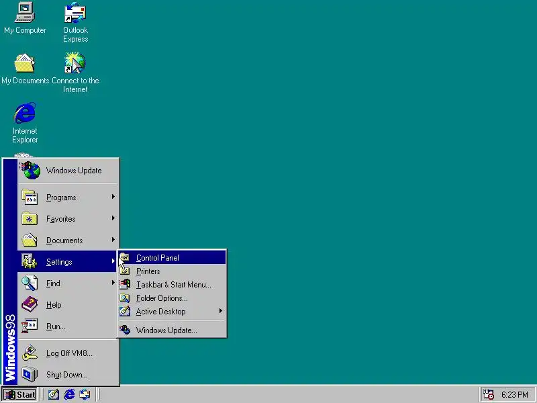This screenshot has height=403, width=537.
Task: Launch Internet Explorer from quick launch bar
Action: (69, 394)
